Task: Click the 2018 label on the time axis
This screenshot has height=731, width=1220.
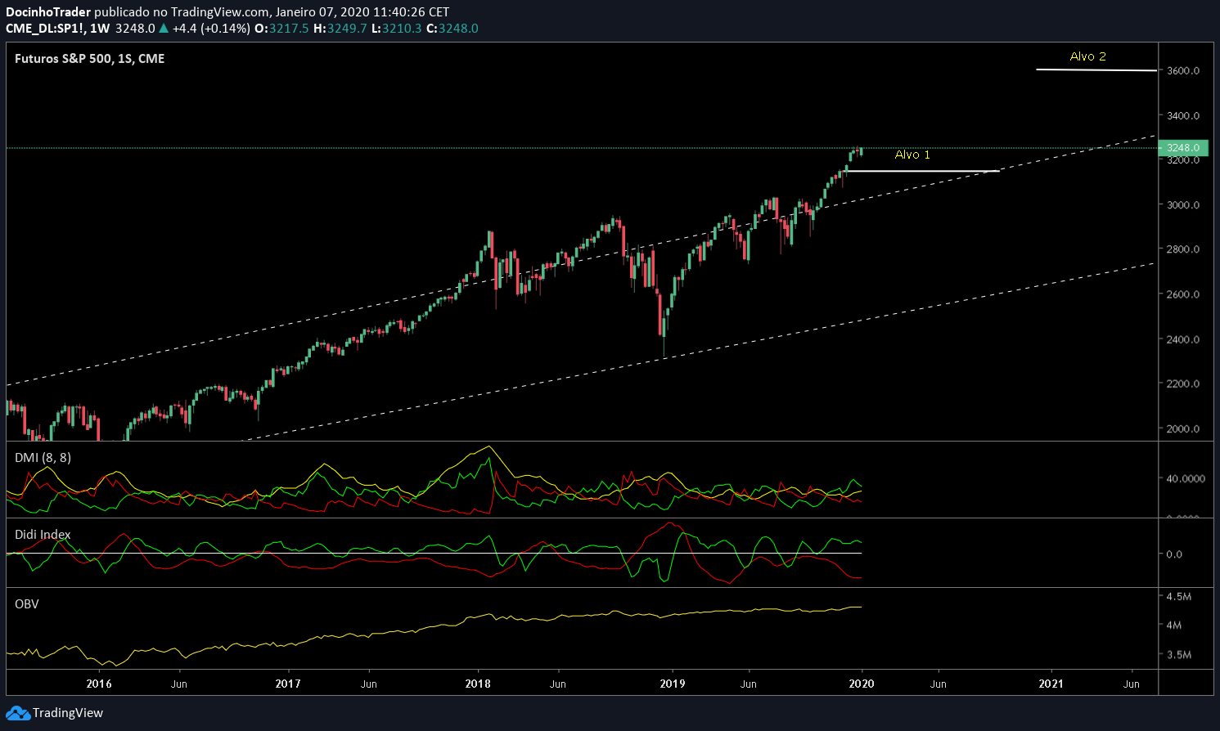Action: 478,684
